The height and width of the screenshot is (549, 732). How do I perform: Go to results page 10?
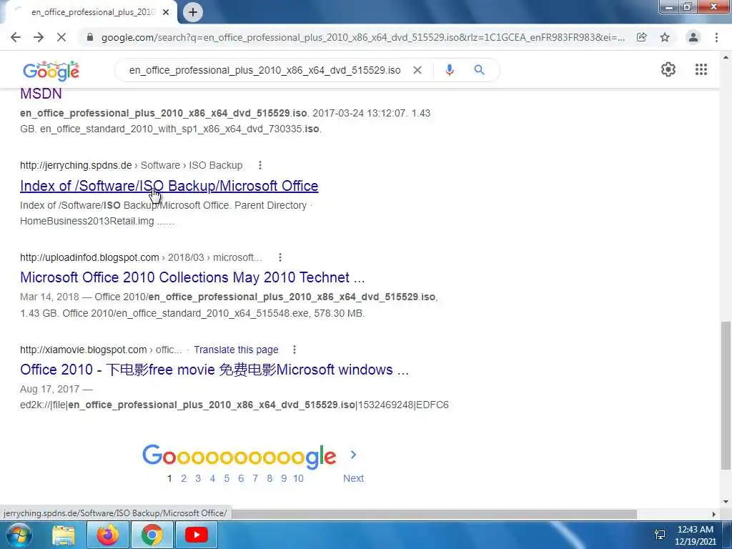point(298,478)
